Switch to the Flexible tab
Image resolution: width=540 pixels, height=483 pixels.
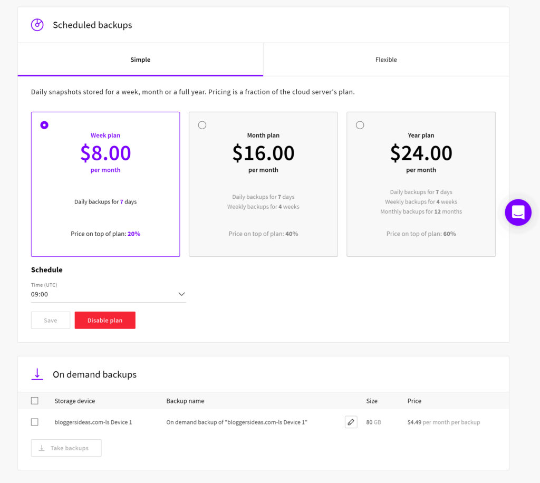(x=386, y=60)
